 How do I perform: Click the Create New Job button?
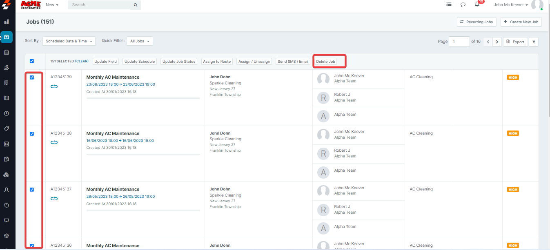(521, 22)
